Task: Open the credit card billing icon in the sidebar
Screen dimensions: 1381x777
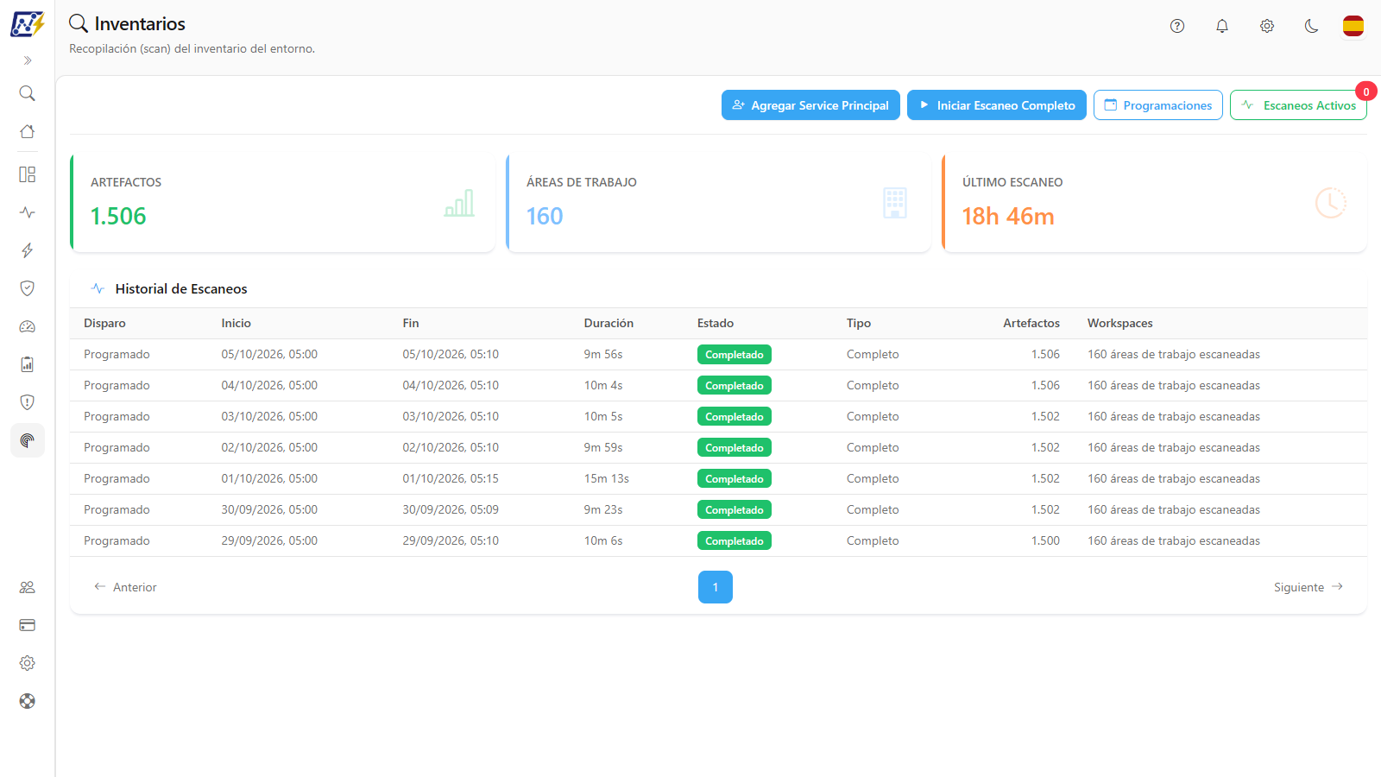Action: pos(28,625)
